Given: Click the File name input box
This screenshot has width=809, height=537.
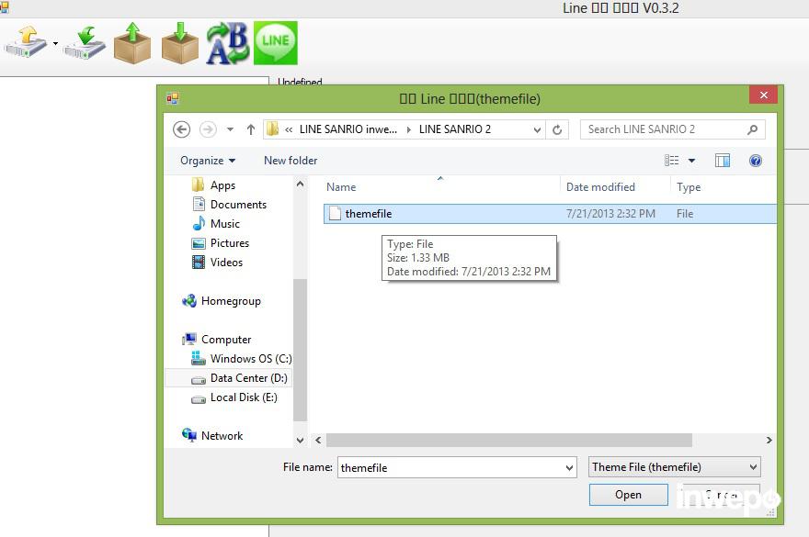Looking at the screenshot, I should (x=457, y=467).
